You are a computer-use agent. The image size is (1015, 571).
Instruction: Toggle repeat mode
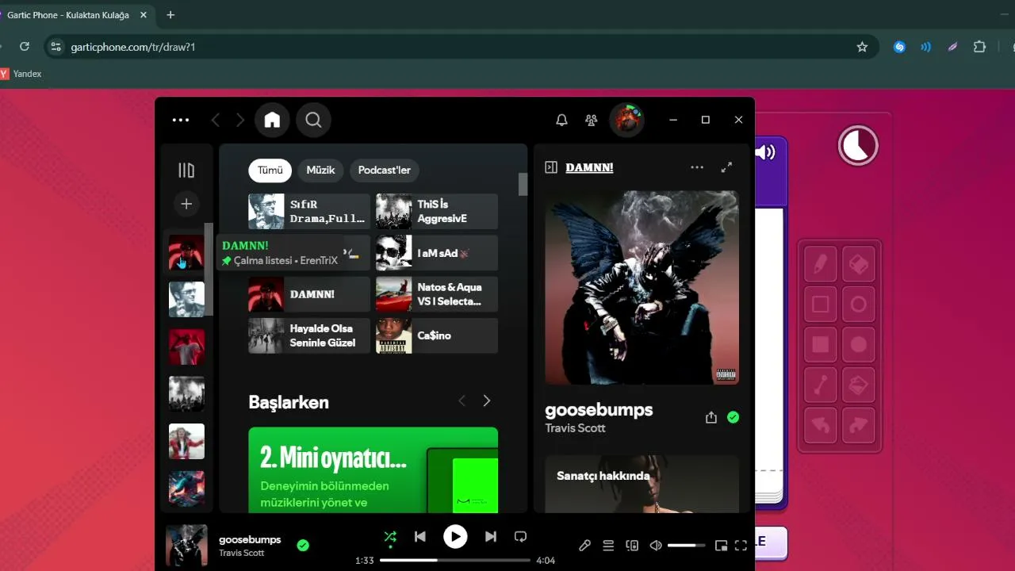pyautogui.click(x=520, y=537)
